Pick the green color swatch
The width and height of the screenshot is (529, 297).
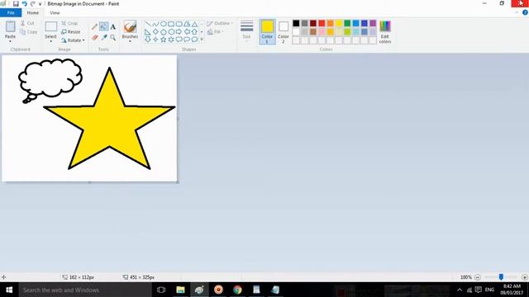click(x=347, y=23)
